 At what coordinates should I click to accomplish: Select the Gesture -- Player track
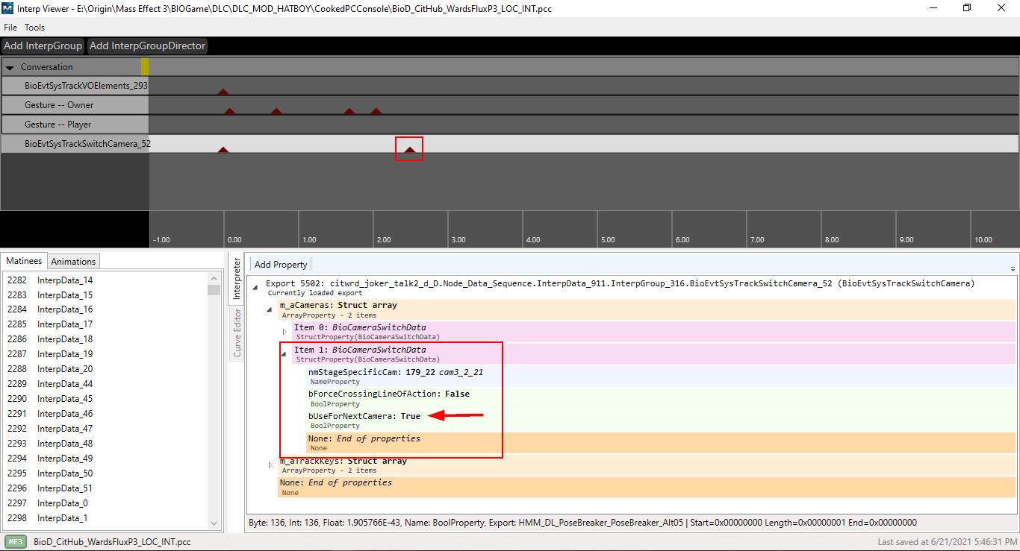click(75, 125)
